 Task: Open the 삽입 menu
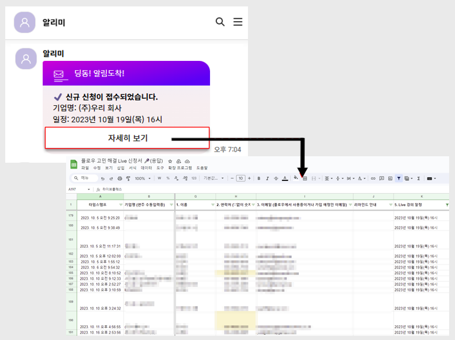pos(120,168)
